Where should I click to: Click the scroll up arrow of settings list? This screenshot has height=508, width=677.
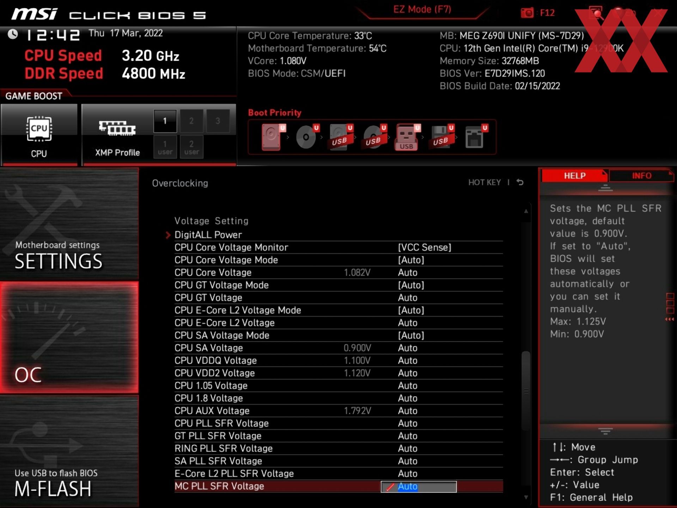coord(526,211)
